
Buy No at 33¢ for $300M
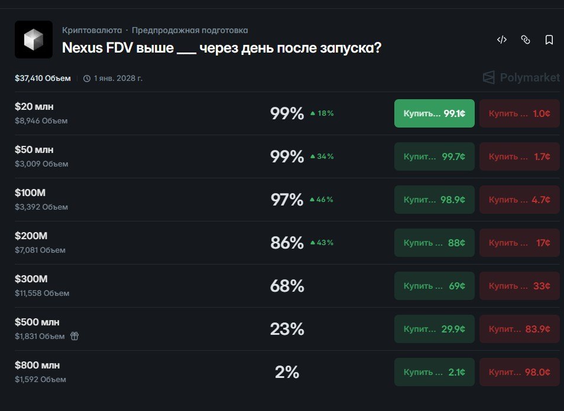coord(520,286)
